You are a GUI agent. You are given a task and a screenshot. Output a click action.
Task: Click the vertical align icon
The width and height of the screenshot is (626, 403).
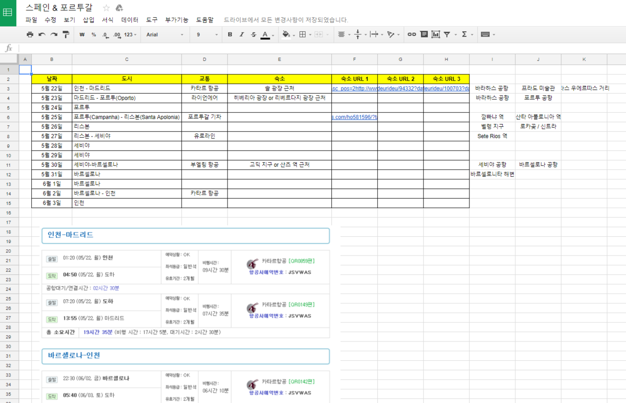click(357, 34)
